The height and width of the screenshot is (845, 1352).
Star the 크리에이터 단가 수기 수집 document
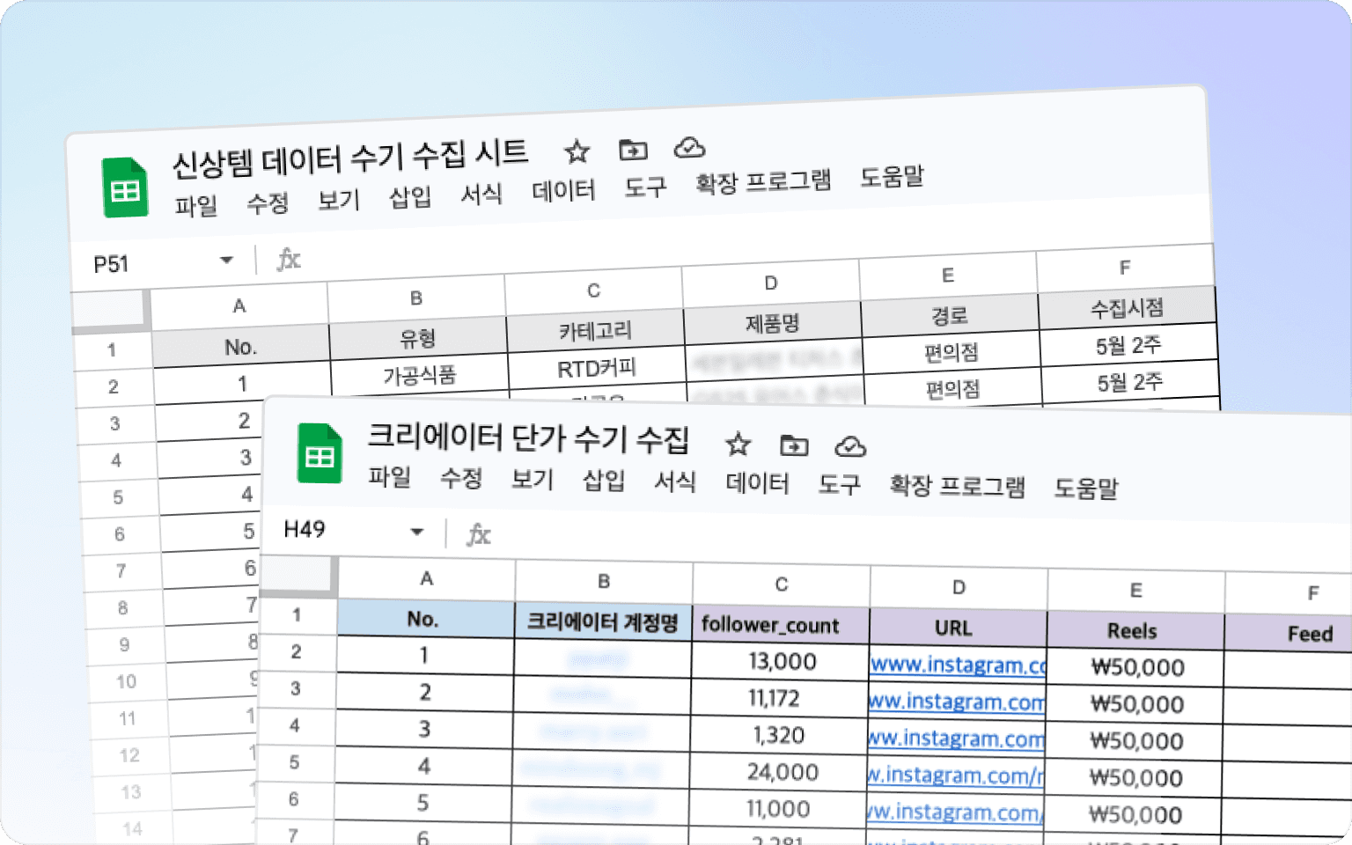click(738, 445)
